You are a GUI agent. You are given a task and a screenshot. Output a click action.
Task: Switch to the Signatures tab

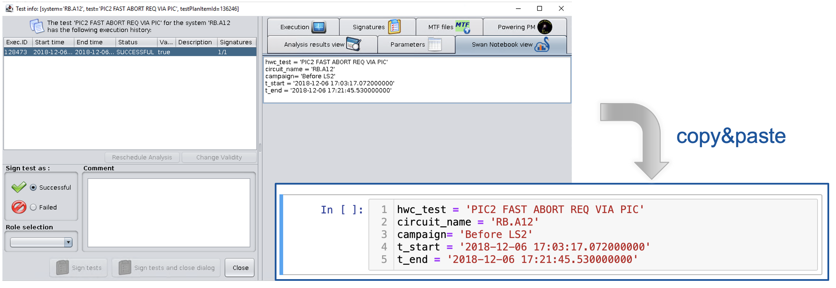377,27
